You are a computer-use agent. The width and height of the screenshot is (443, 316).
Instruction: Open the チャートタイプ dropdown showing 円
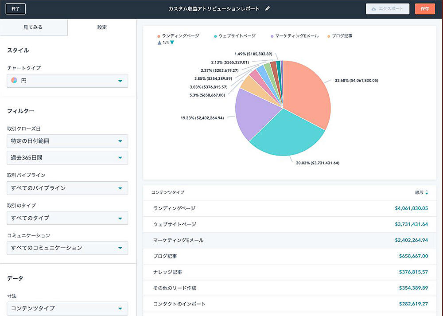tap(68, 81)
